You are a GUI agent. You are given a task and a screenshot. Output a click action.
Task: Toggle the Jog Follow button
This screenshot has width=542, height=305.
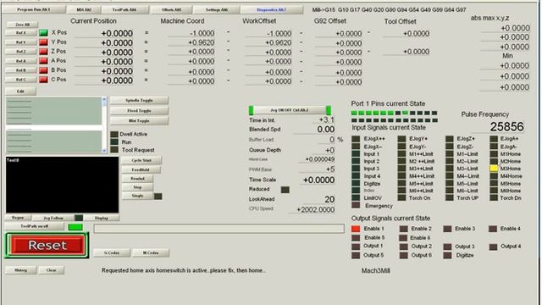click(x=53, y=219)
